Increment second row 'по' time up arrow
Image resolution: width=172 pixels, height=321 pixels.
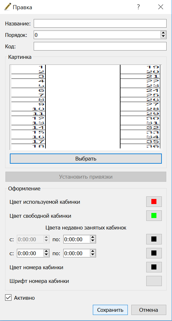coord(93,252)
